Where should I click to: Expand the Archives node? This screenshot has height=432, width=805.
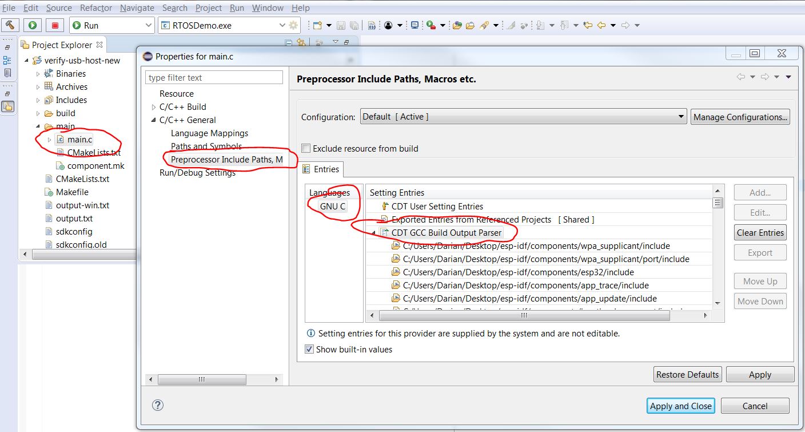coord(38,87)
